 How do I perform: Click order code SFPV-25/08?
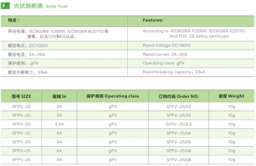(x=179, y=160)
